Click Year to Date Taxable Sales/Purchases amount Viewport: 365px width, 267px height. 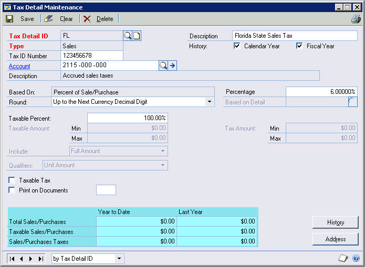pos(137,231)
